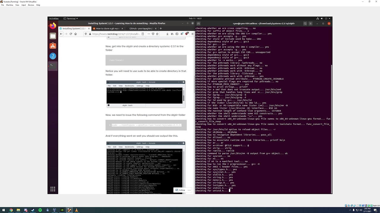The height and width of the screenshot is (213, 380).
Task: Toggle Firefox reader view
Action: (x=143, y=34)
